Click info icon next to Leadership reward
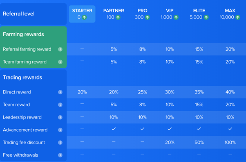 60,117
